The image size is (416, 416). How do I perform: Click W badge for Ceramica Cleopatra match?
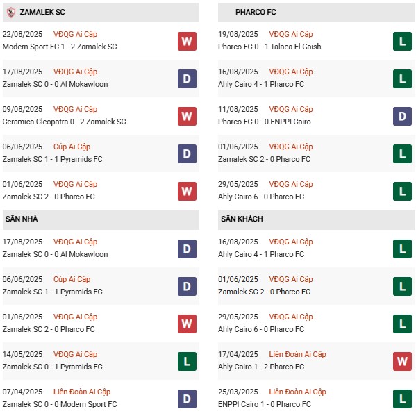click(x=187, y=116)
